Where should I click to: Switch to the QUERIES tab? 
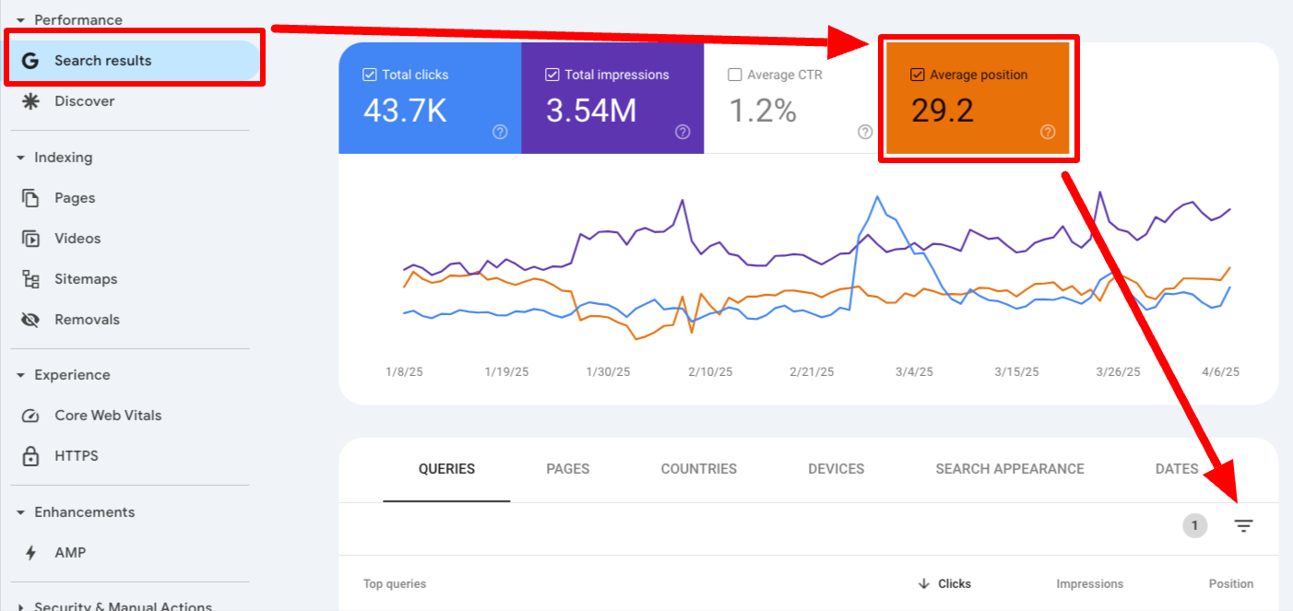click(x=447, y=469)
